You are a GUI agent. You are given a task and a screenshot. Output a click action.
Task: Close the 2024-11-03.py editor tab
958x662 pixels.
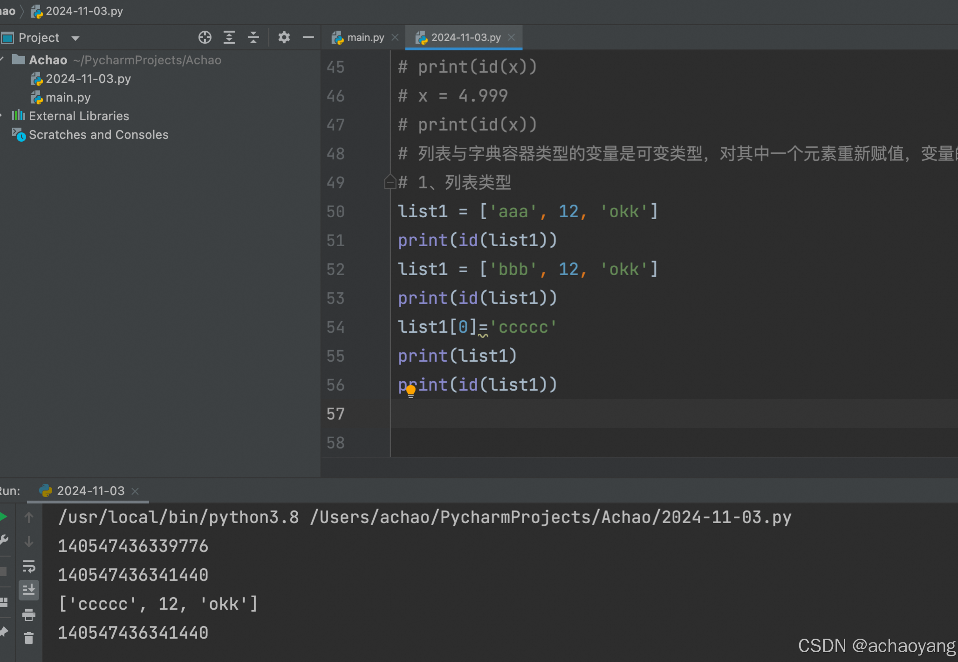coord(511,37)
